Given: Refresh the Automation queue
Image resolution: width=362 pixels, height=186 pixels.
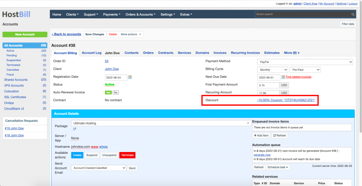Looking at the screenshot, I should pos(259,167).
